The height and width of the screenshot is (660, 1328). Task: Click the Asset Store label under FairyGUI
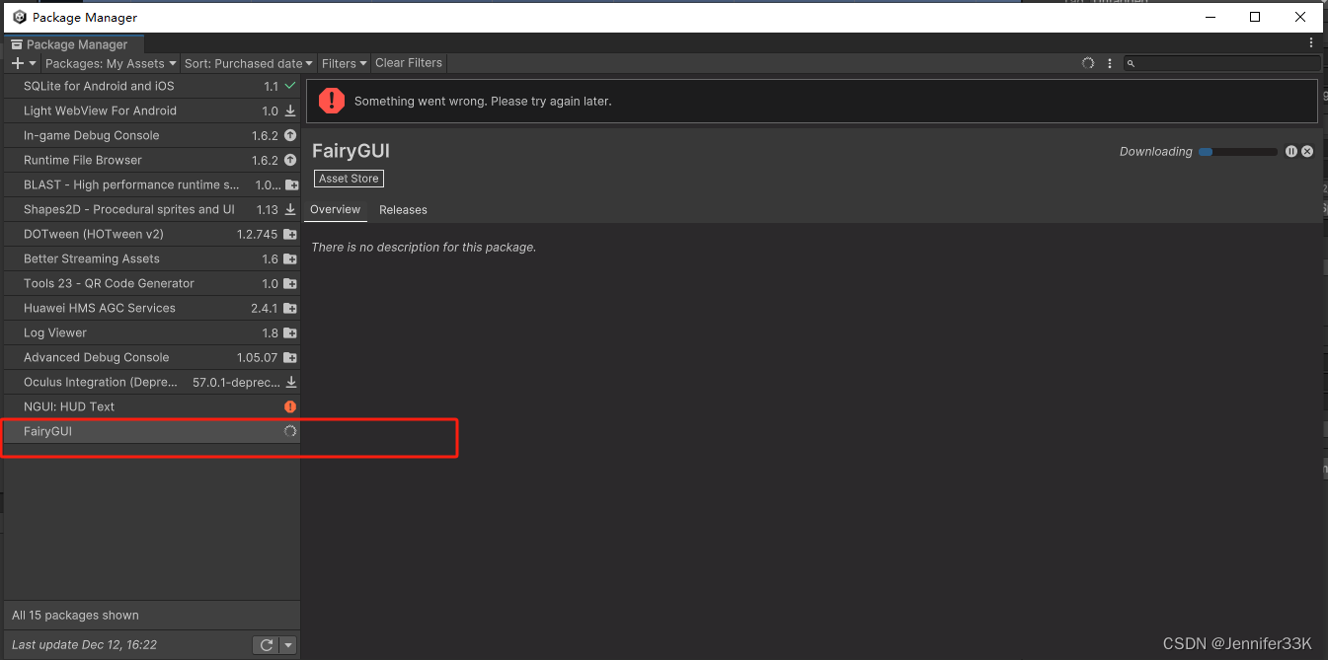[348, 178]
